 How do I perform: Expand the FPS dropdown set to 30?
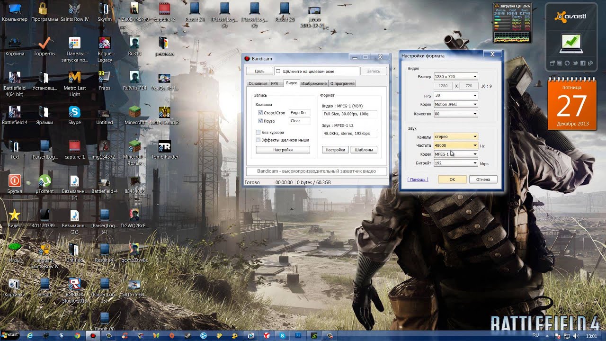click(456, 95)
